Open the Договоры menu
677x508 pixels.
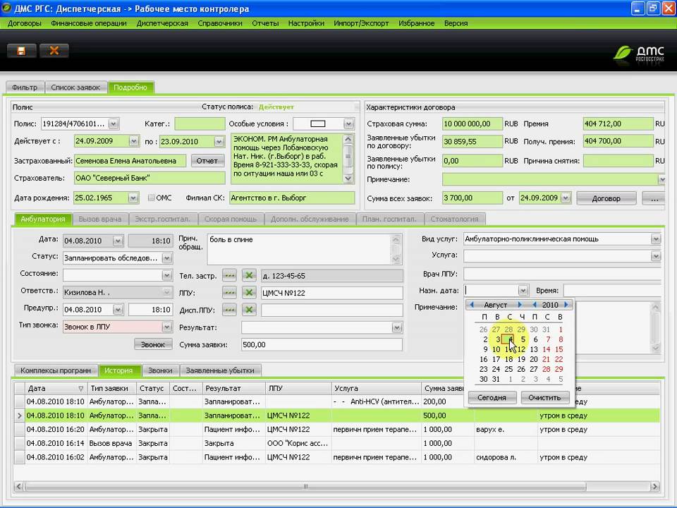(x=25, y=23)
